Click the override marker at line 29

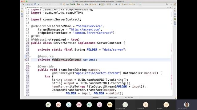point(25,70)
